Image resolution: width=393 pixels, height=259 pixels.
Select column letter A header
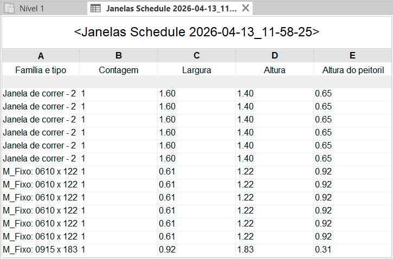click(x=41, y=56)
